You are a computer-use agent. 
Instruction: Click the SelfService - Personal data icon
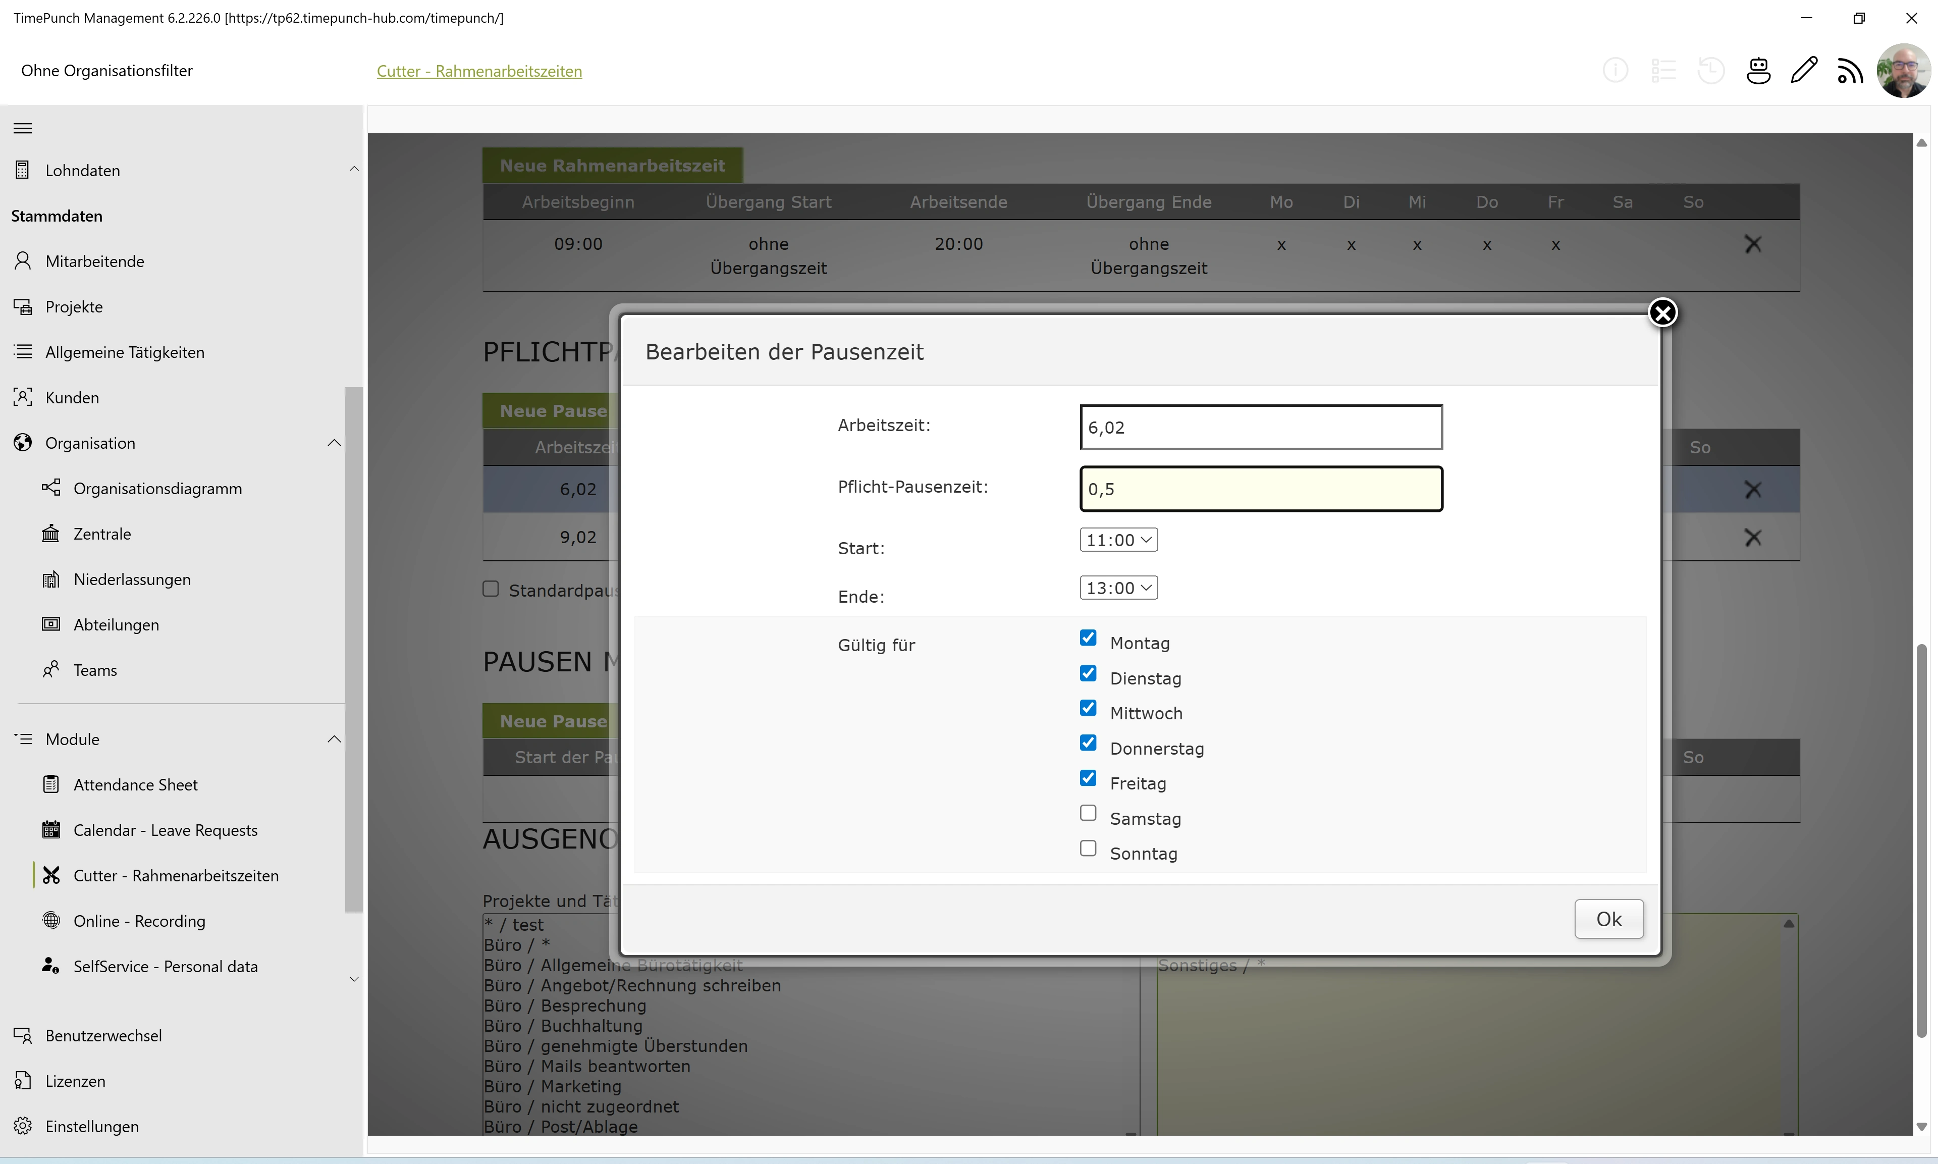(x=51, y=966)
